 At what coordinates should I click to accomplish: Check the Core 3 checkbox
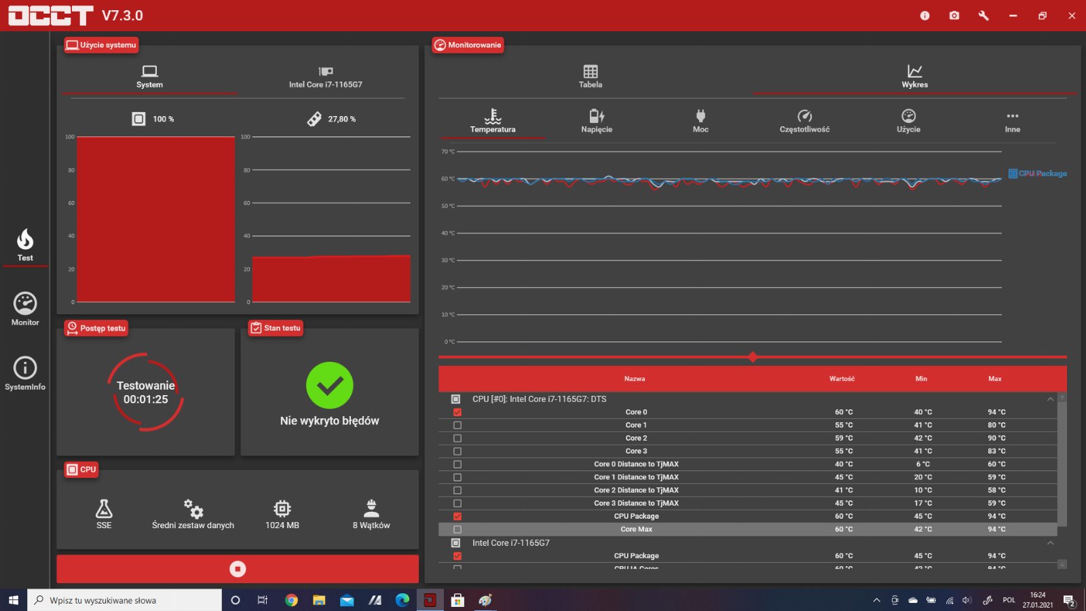click(x=457, y=451)
